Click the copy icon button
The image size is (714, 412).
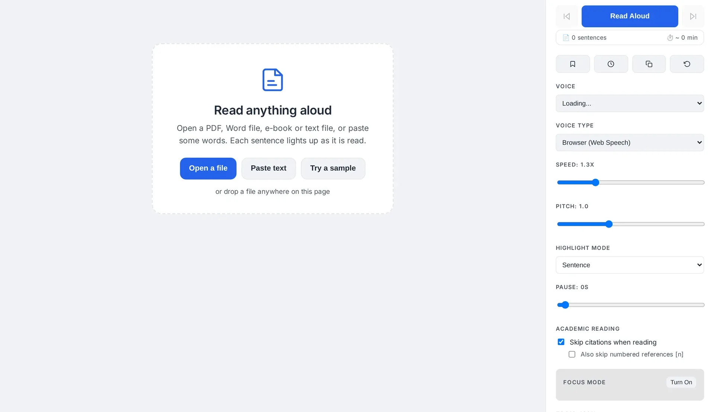click(649, 64)
